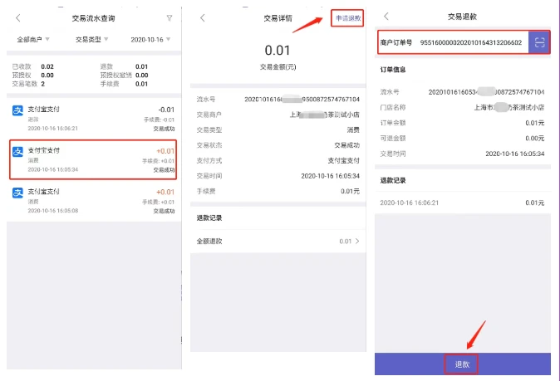Tap the 交易流水查询 title
This screenshot has width=560, height=381.
[x=94, y=18]
